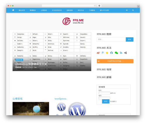Click the speaker icon in orange notice bar
The height and width of the screenshot is (124, 146).
point(98,61)
